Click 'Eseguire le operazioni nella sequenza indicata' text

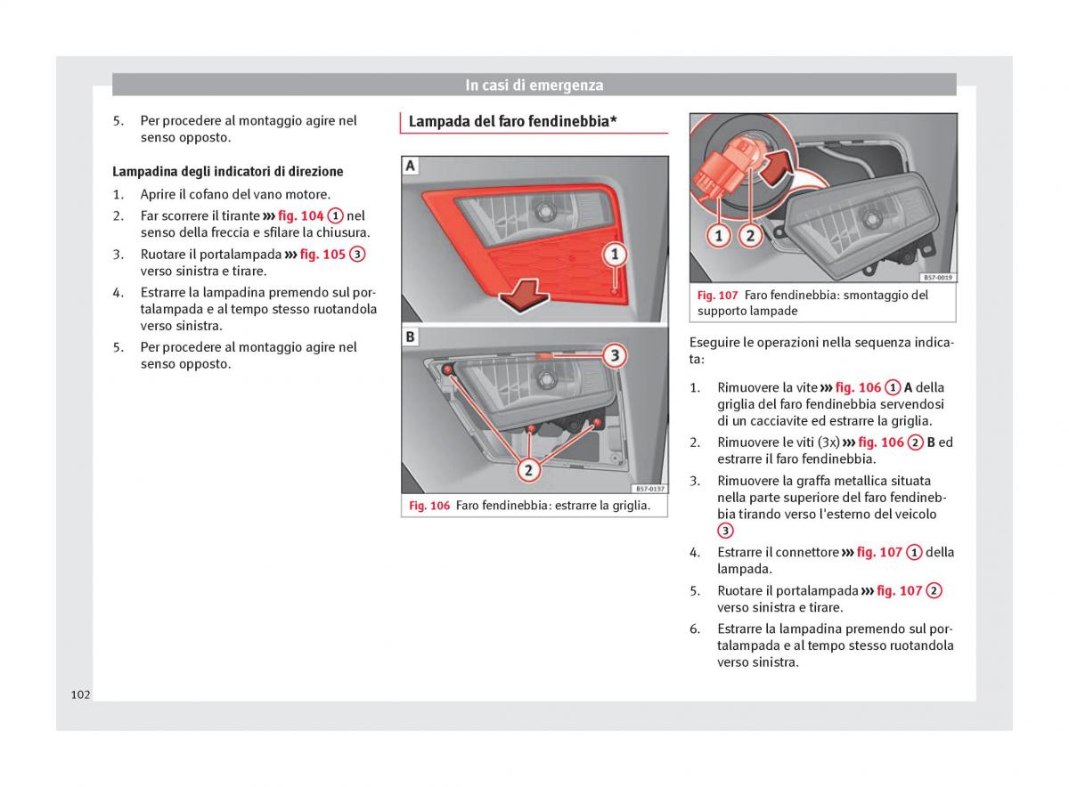821,351
